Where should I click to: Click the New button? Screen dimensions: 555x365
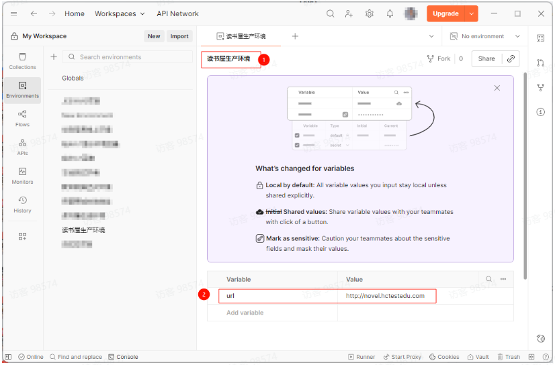(154, 36)
